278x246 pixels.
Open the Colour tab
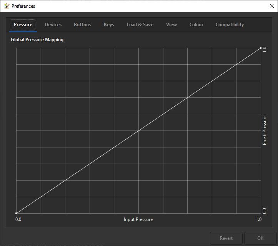click(196, 25)
